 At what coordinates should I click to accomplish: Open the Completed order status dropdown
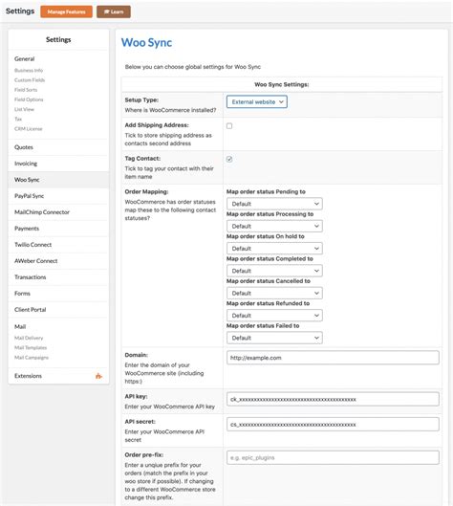click(x=274, y=271)
